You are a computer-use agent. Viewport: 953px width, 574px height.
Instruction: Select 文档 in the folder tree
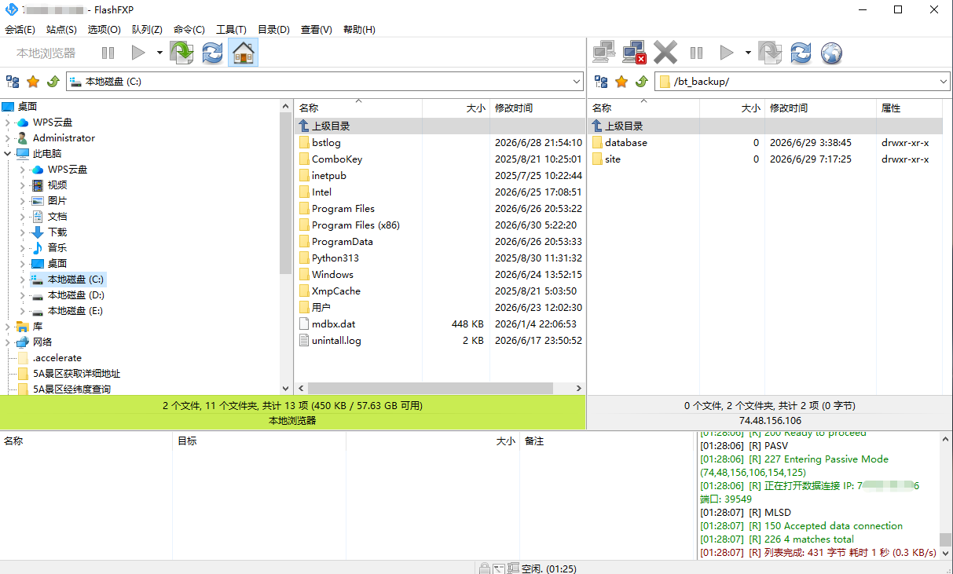(x=57, y=217)
